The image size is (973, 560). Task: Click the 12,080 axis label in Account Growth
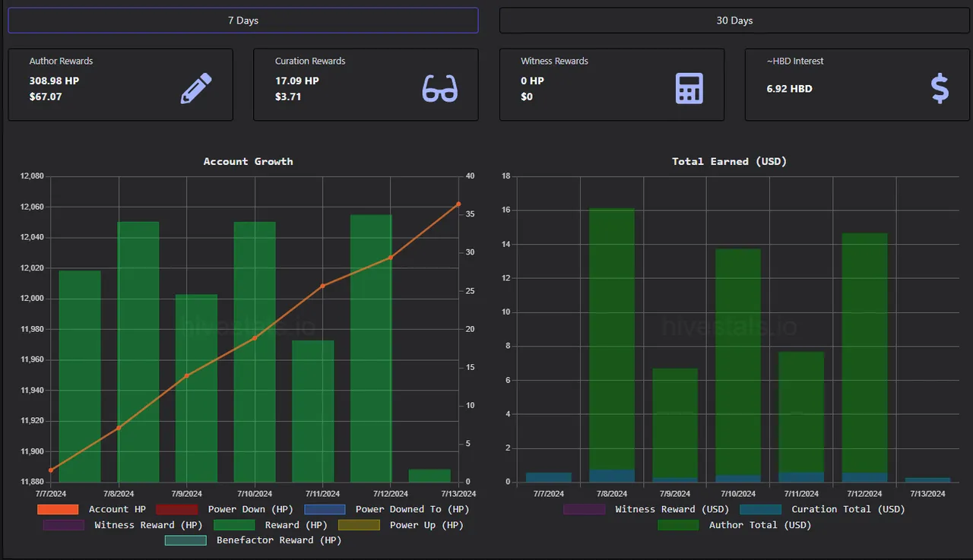tap(32, 176)
